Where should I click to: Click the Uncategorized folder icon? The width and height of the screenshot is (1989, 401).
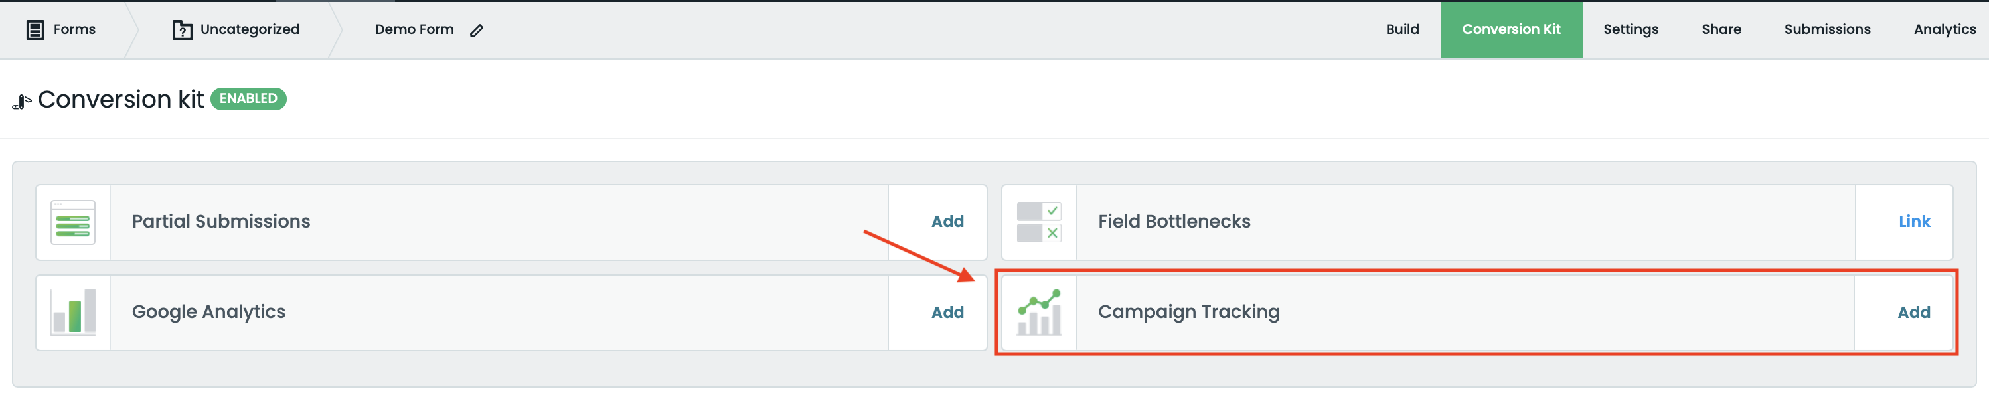tap(182, 30)
